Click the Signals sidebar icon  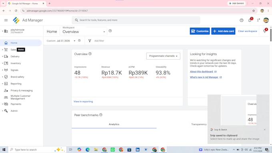pyautogui.click(x=6, y=70)
